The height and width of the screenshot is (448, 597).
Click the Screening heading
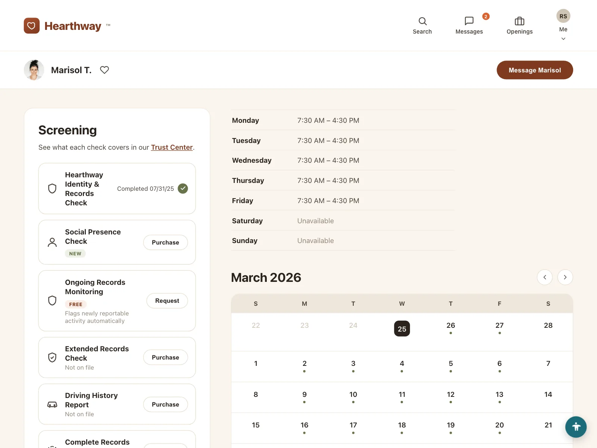(x=68, y=130)
